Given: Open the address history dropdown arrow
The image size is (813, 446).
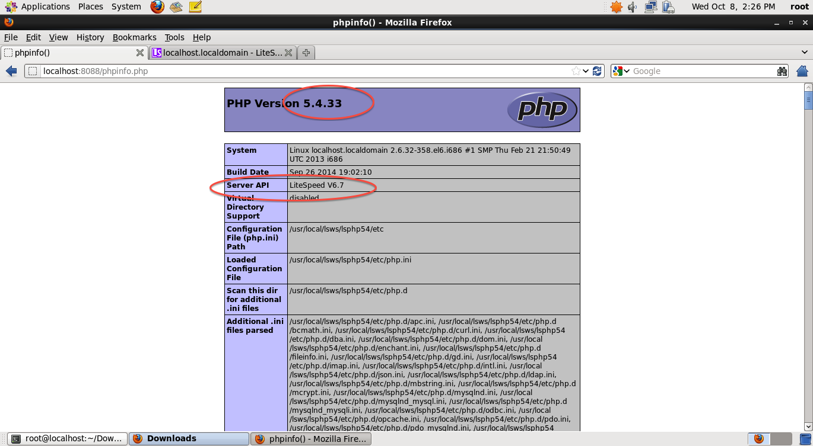Looking at the screenshot, I should pyautogui.click(x=586, y=71).
